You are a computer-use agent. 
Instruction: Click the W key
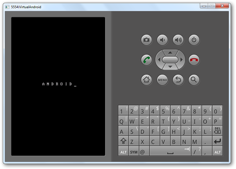(x=134, y=120)
